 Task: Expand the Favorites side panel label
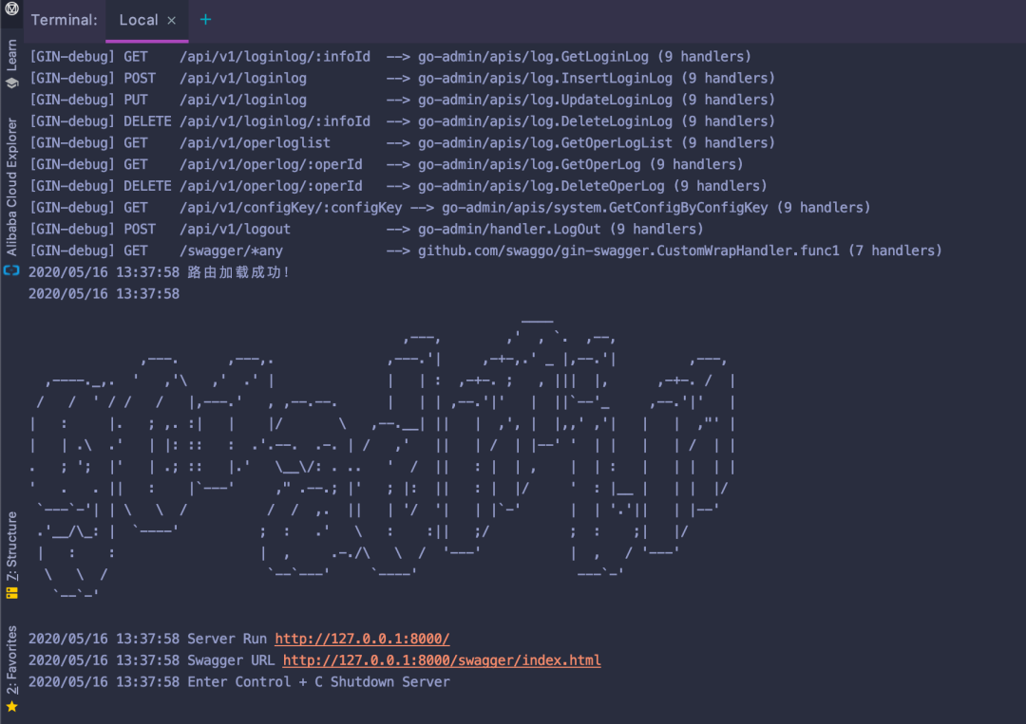click(x=11, y=659)
